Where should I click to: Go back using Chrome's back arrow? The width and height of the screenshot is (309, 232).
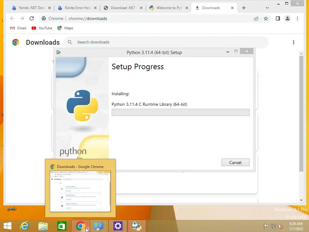12,18
